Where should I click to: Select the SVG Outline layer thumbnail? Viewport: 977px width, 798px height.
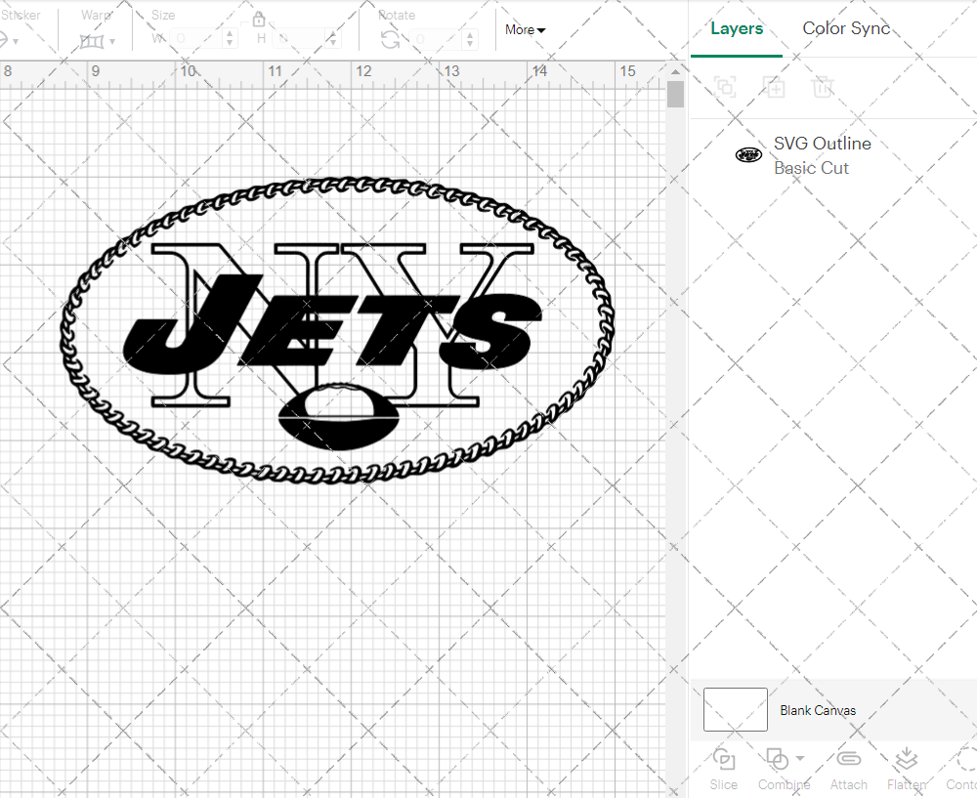coord(748,154)
